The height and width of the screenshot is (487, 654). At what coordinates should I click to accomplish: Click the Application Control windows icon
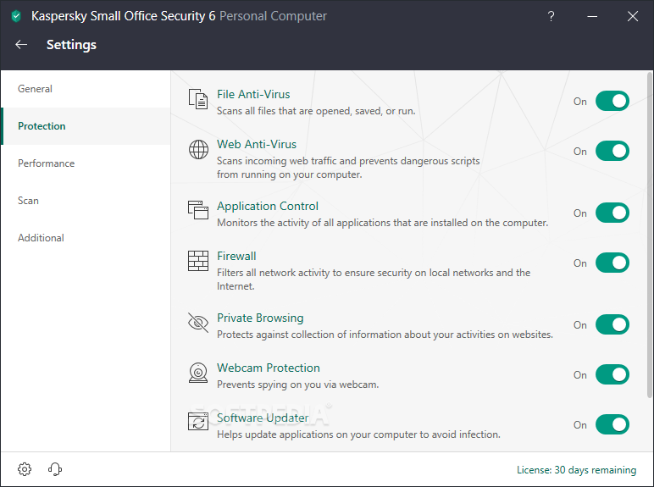198,210
